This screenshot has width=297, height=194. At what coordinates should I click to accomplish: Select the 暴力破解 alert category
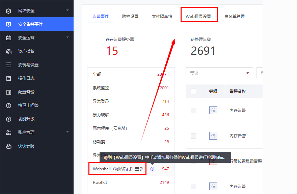pos(101,115)
